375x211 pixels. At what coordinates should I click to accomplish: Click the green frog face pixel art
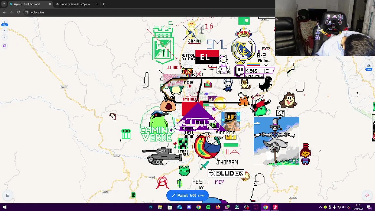pos(184,171)
